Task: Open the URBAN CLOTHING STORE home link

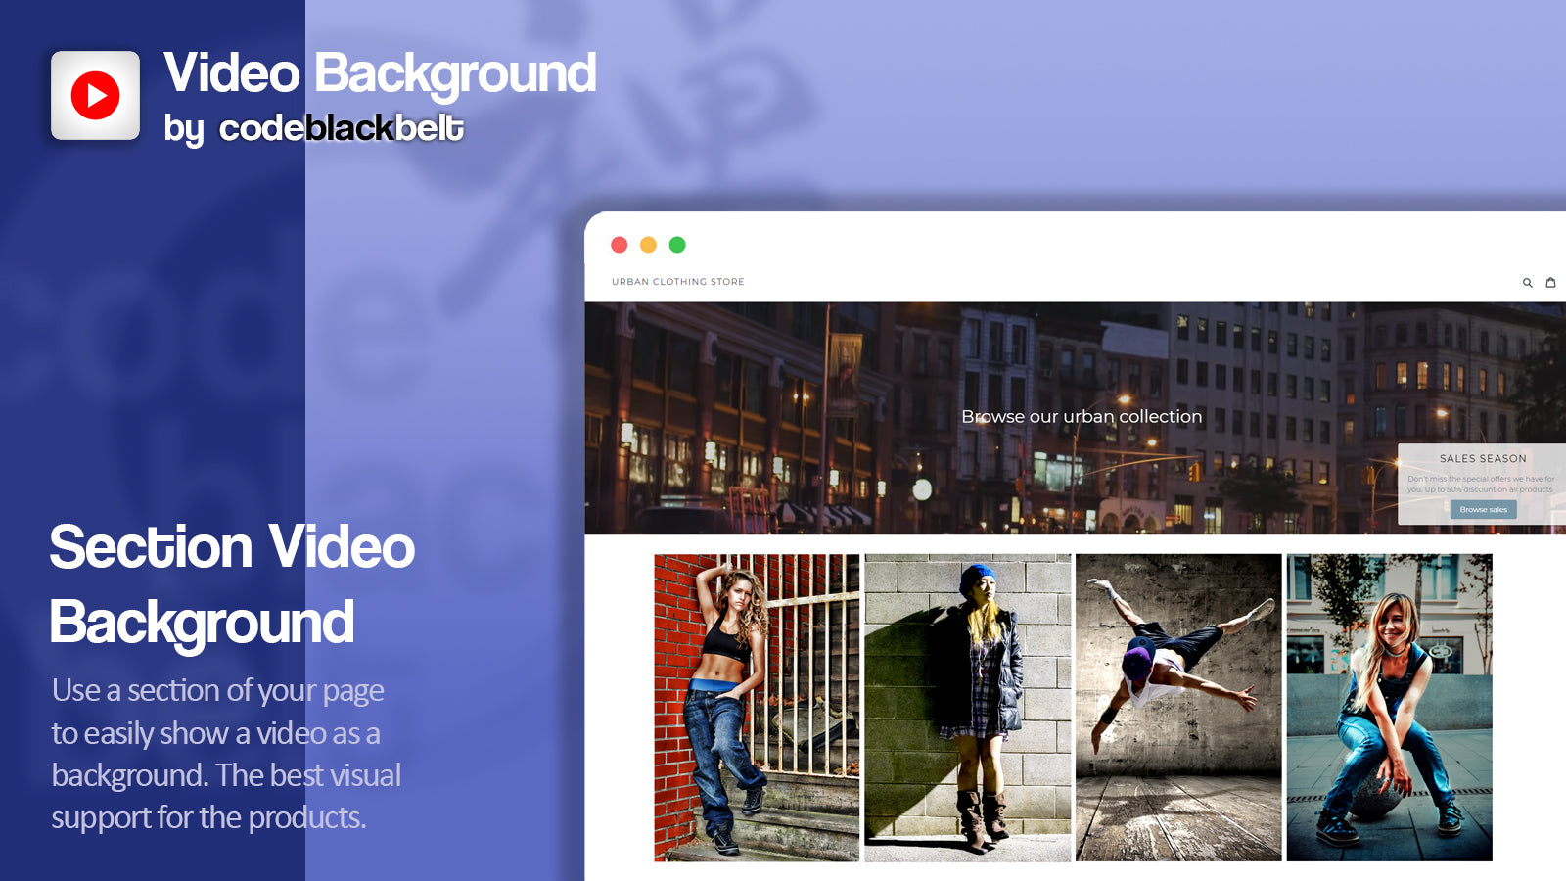Action: (677, 282)
